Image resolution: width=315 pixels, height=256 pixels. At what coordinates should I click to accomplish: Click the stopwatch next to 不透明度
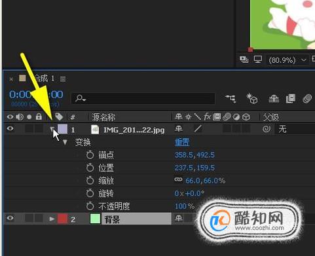coord(90,206)
